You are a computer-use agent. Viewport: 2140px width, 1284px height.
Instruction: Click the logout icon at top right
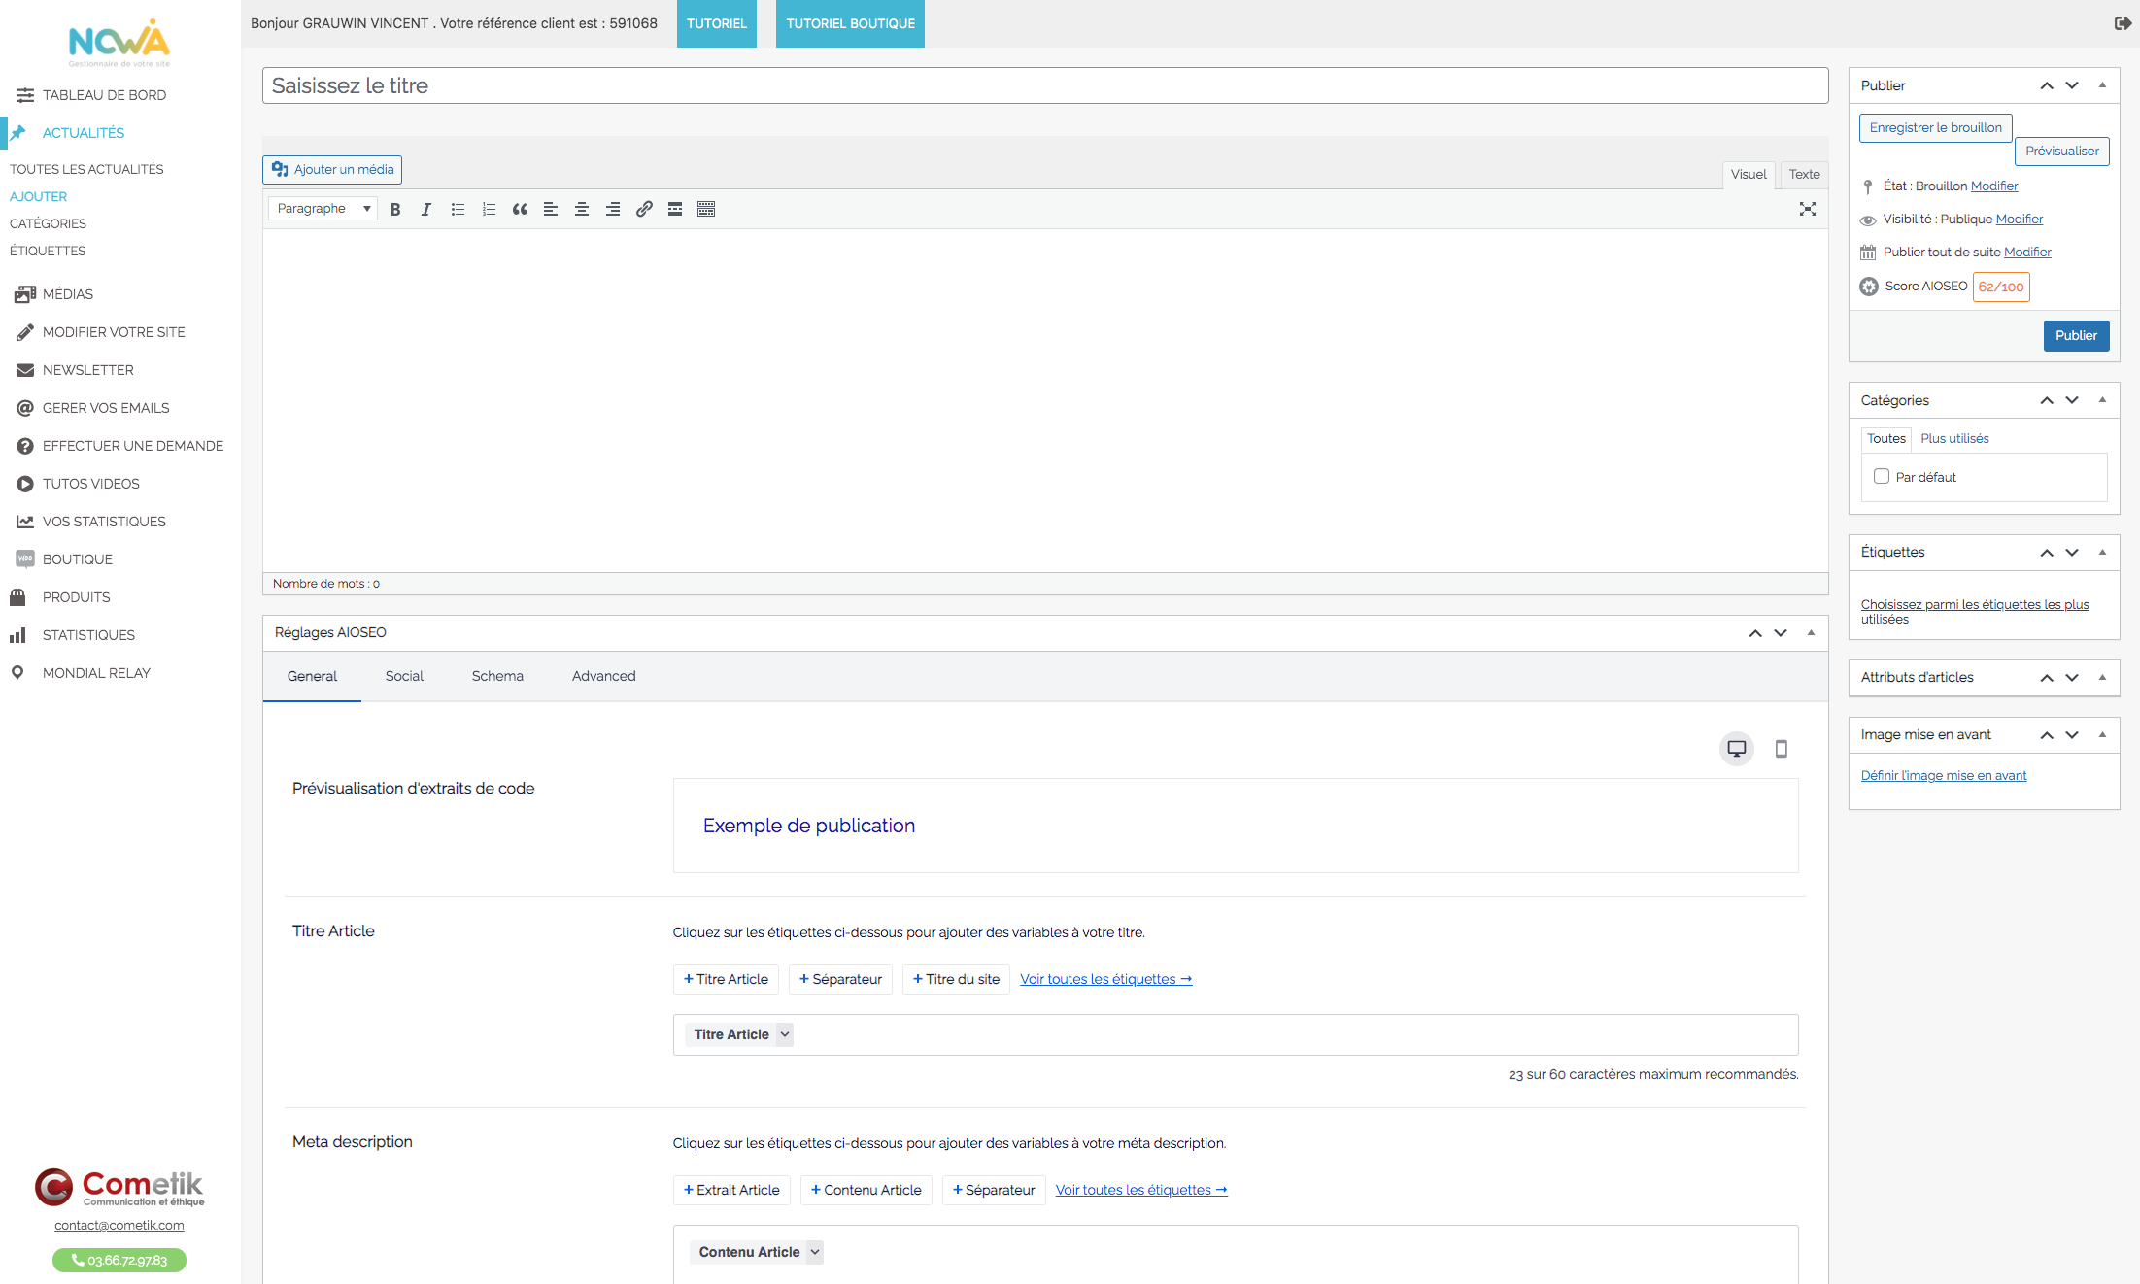[x=2123, y=23]
